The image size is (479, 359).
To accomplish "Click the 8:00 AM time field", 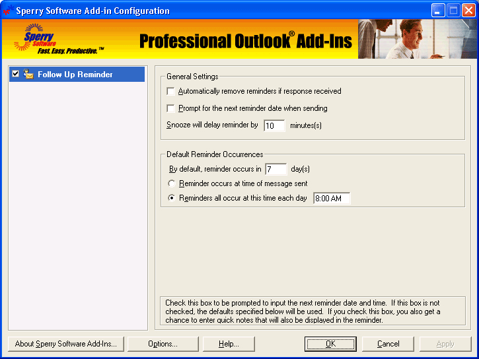I will coord(332,198).
